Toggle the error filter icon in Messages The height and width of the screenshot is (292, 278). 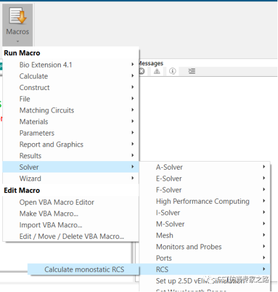pos(142,71)
